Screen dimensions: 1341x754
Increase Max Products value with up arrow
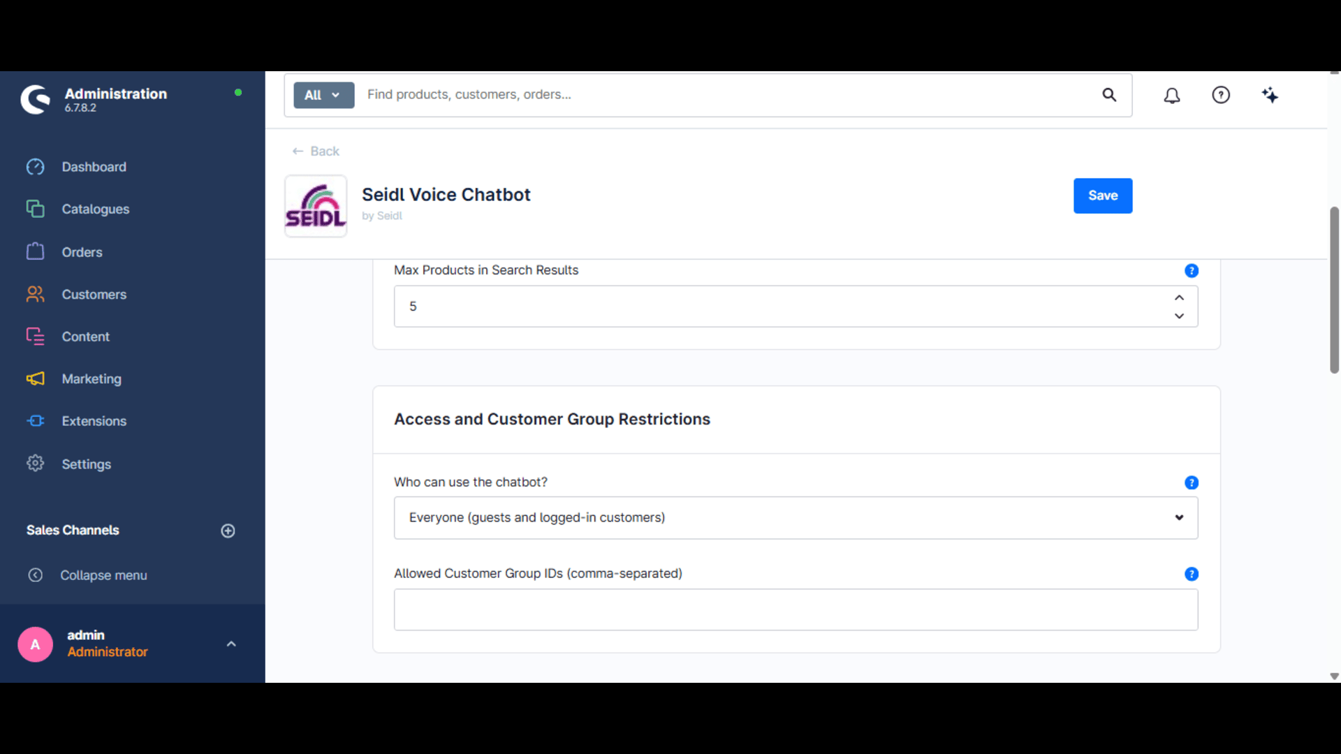(x=1179, y=297)
